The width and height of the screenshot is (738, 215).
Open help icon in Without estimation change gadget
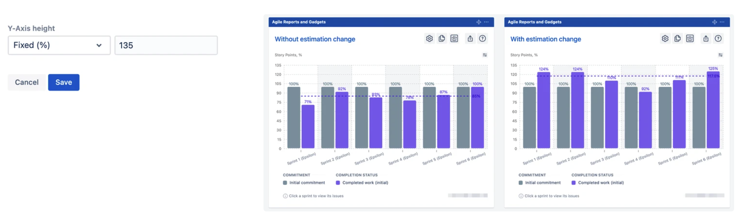[x=482, y=38]
